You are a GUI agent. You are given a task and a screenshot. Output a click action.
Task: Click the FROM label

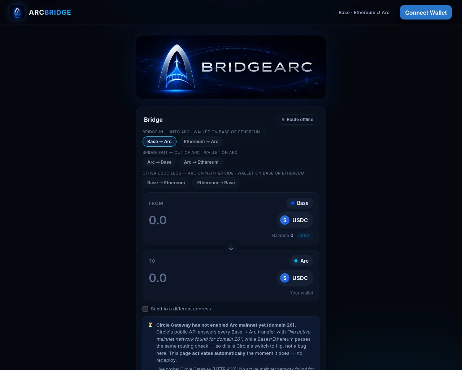pos(156,203)
